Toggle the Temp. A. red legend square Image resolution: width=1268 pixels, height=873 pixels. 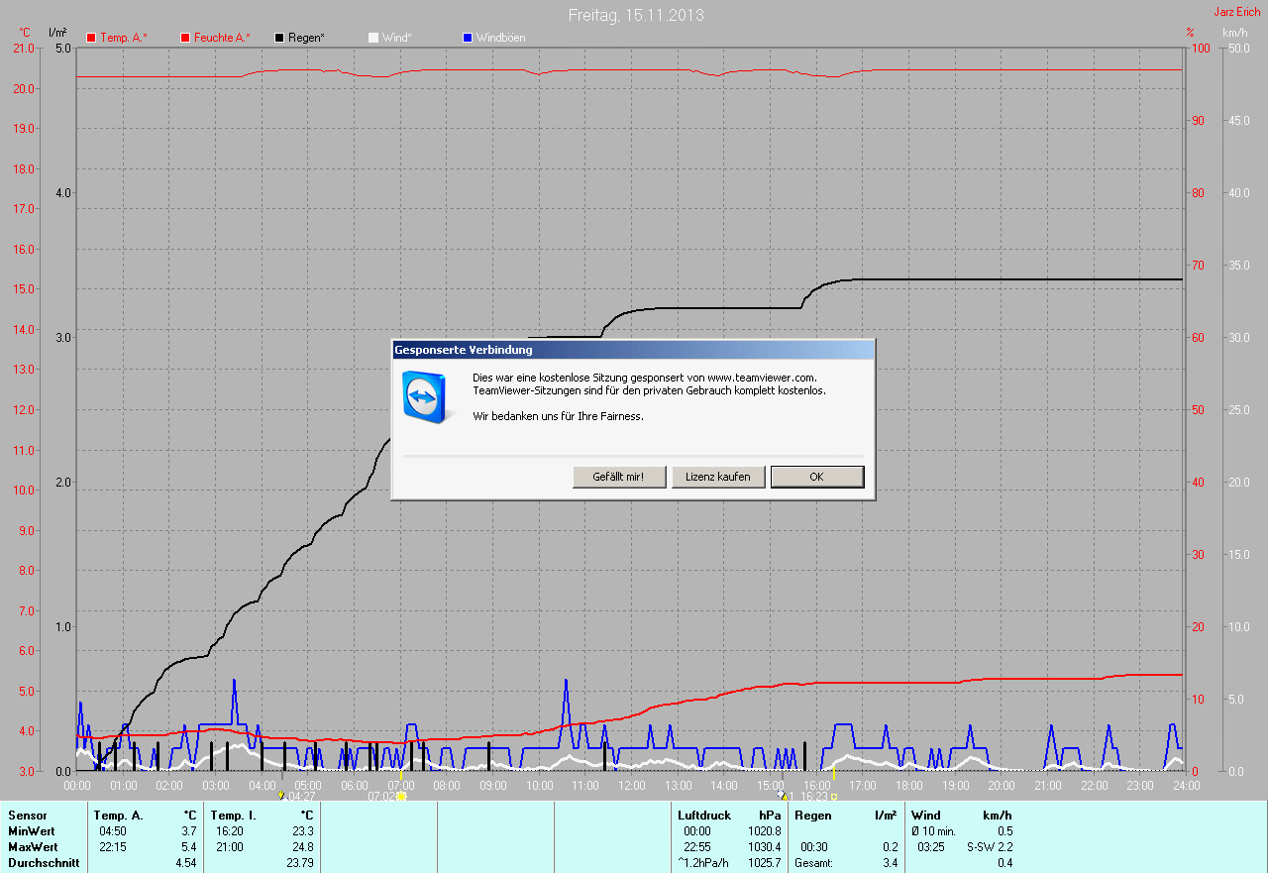[x=92, y=38]
